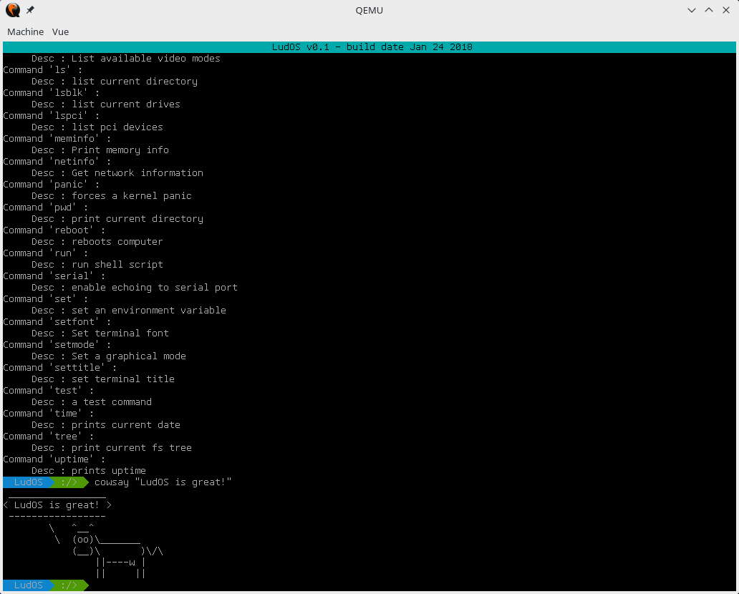The height and width of the screenshot is (594, 739).
Task: Open the Vue menu
Action: pyautogui.click(x=60, y=31)
